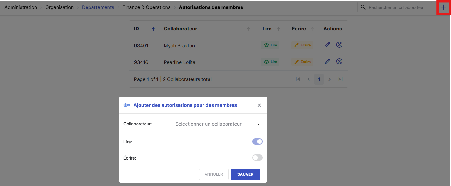Edit permissions for Myah Braxton

point(327,45)
